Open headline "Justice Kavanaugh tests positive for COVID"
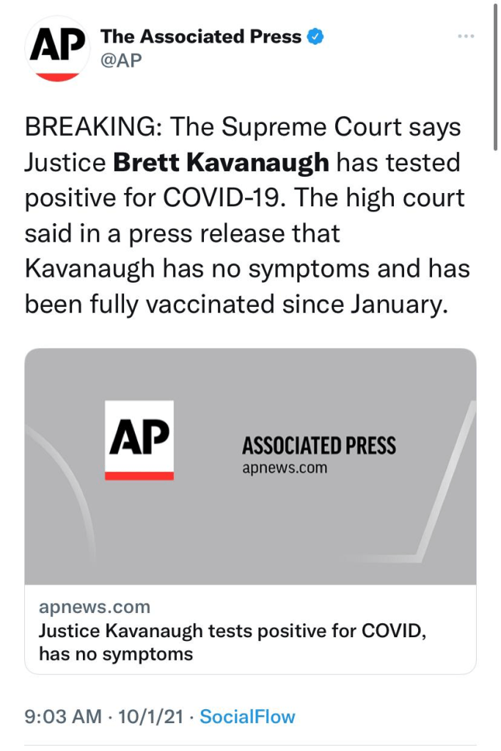Screen dimensions: 501x751 point(232,631)
